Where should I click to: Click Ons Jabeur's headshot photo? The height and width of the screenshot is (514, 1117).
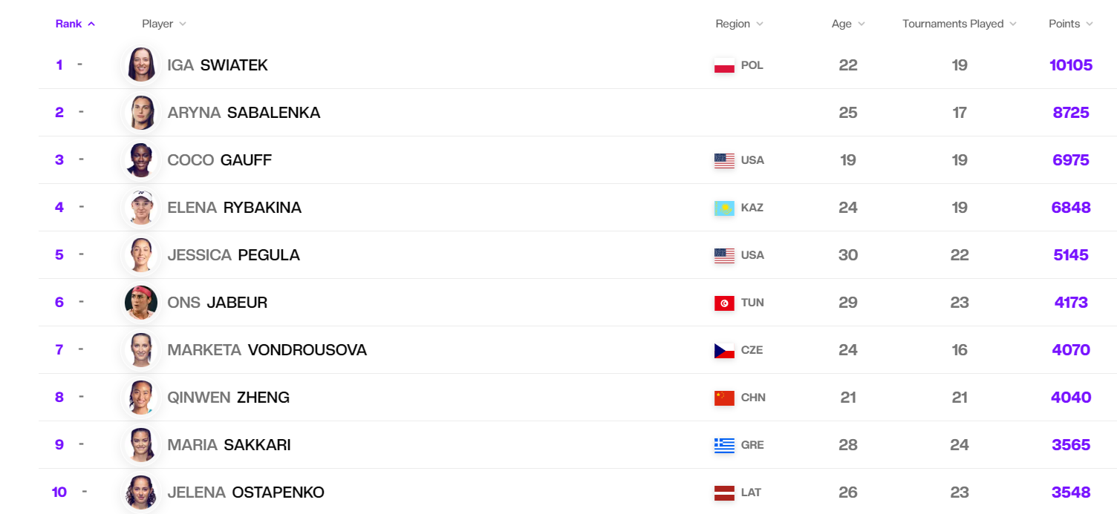point(141,303)
